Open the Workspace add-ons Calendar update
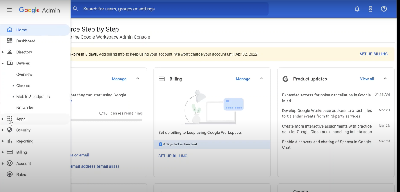 [x=327, y=113]
